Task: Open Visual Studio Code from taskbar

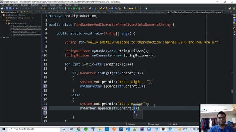Action: [128, 129]
